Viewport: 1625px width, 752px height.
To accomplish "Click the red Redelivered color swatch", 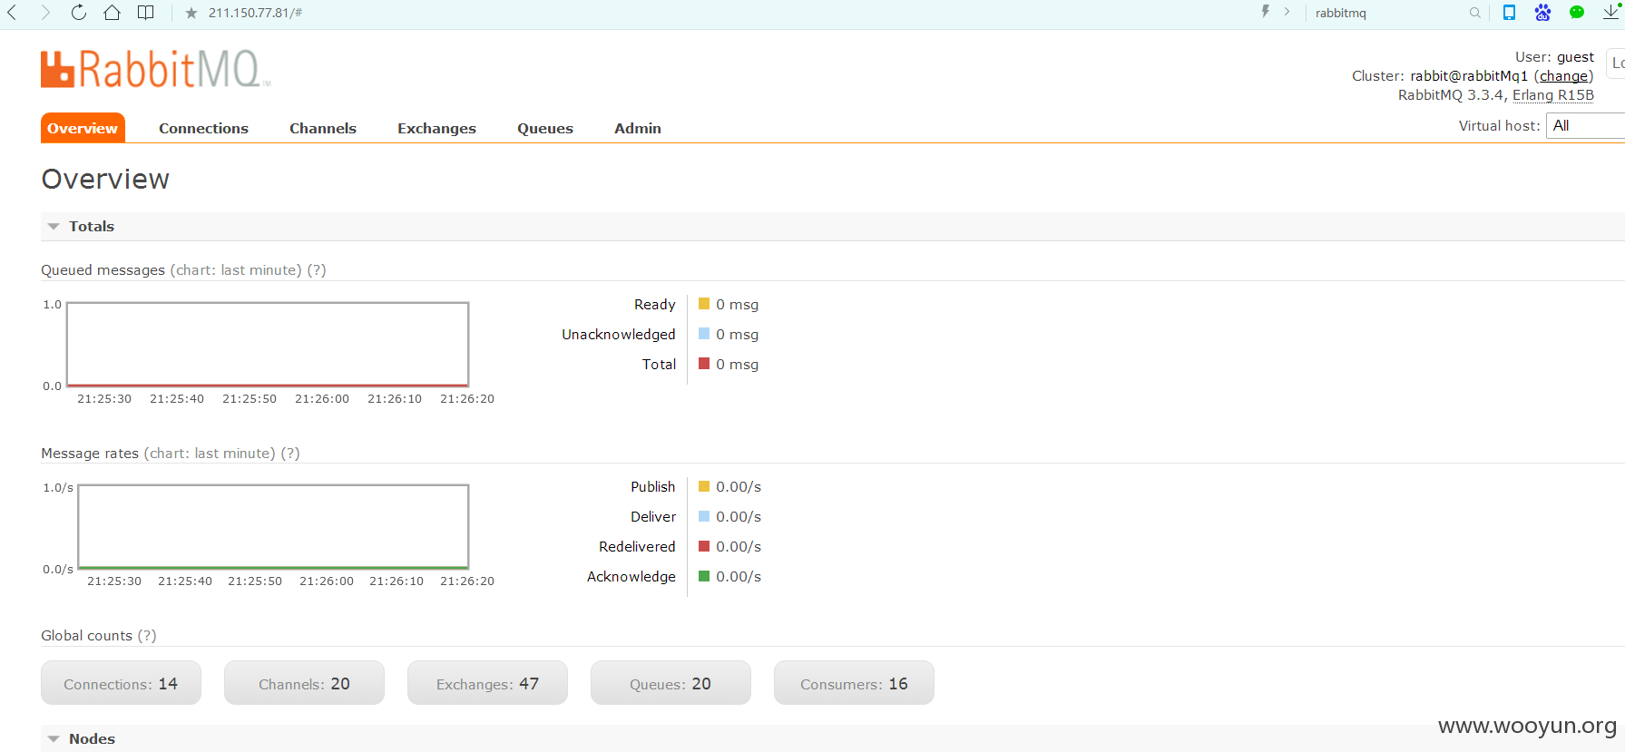I will pos(704,546).
